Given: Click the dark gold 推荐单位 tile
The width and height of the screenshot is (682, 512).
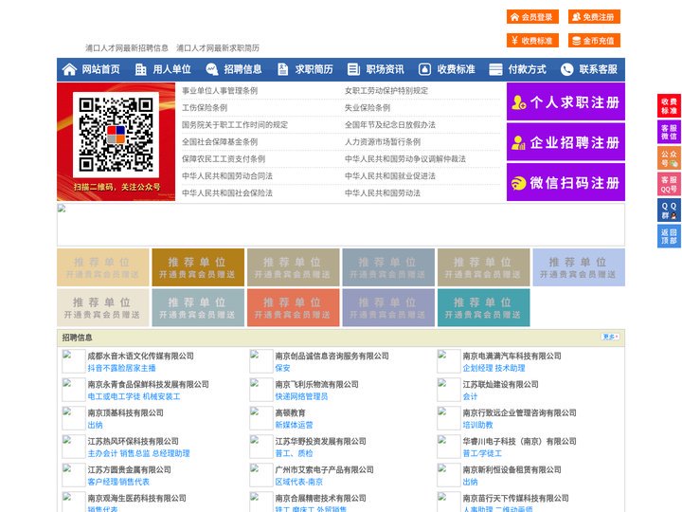Looking at the screenshot, I should pyautogui.click(x=198, y=267).
